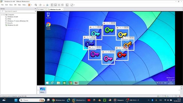Switch to OBS 31.0.2 on the taskbar
183x103 pixels.
[132, 100]
